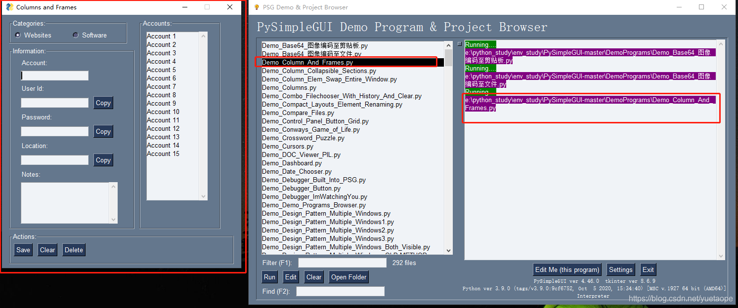Select Demo_Compact_Layouts_Element_Renaming.py
Image resolution: width=738 pixels, height=308 pixels.
(352, 104)
